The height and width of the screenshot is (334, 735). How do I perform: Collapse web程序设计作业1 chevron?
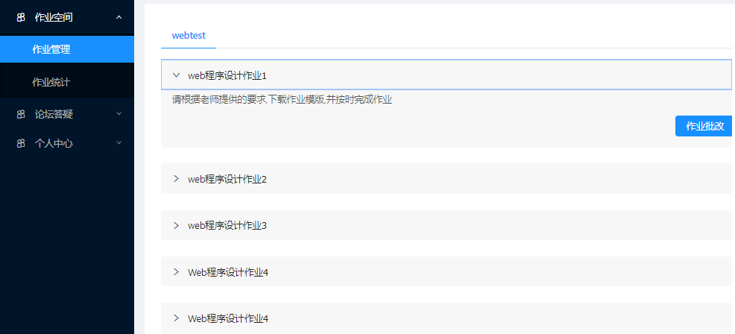click(176, 75)
